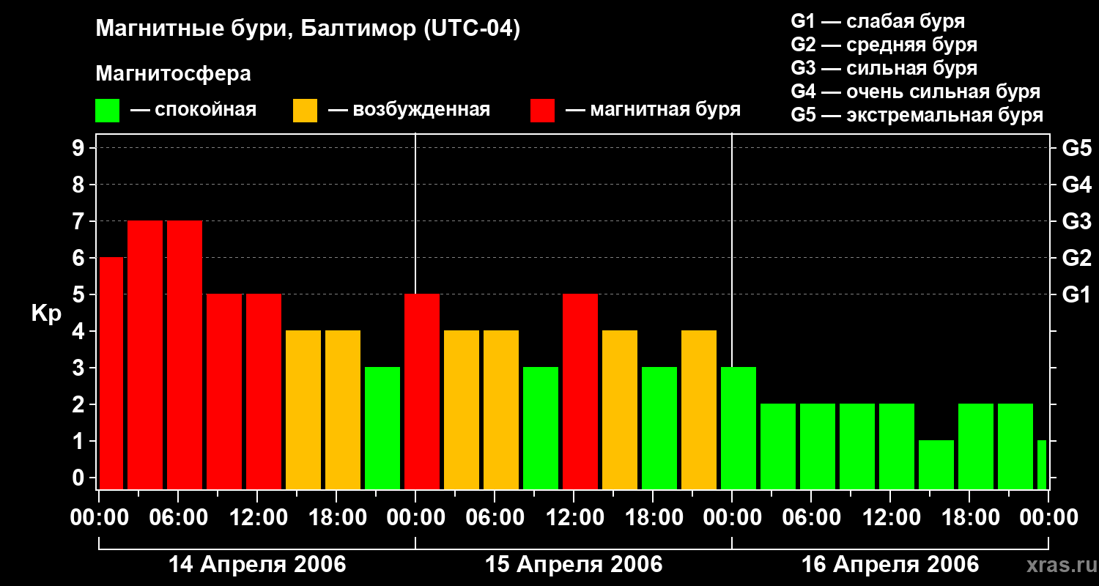Click the red bar around noon on 15 April
The image size is (1099, 586).
[580, 392]
